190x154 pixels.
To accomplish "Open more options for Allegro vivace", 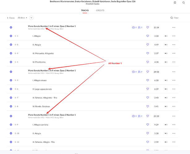I will [174, 80].
